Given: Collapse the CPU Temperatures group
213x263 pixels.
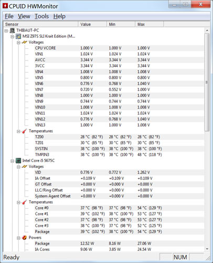Looking at the screenshot, I should [x=18, y=203].
